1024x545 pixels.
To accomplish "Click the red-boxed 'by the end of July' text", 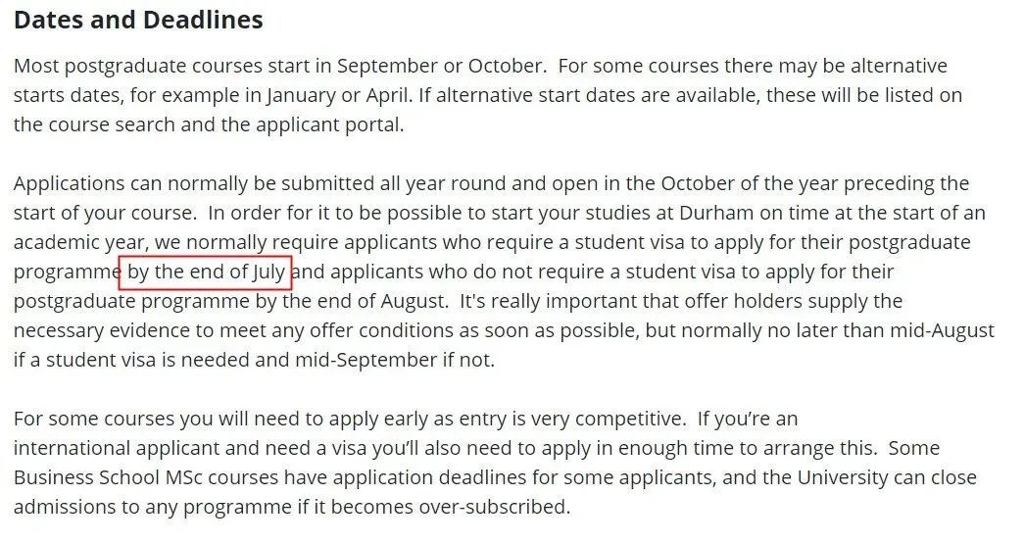I will click(206, 272).
